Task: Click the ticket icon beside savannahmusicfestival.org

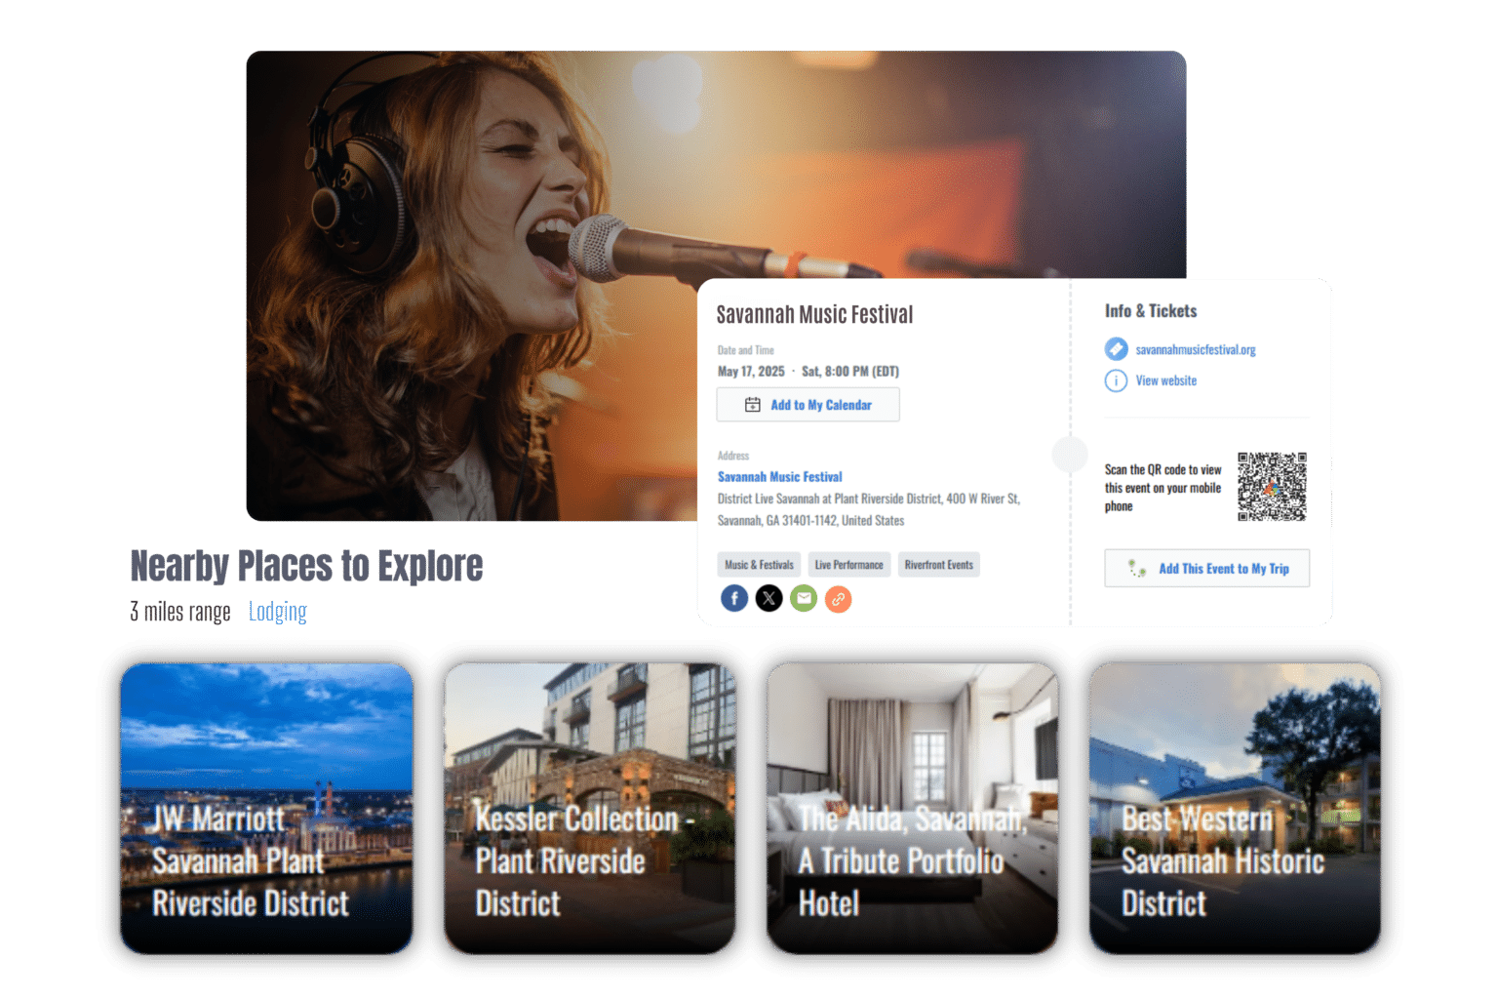Action: tap(1117, 349)
